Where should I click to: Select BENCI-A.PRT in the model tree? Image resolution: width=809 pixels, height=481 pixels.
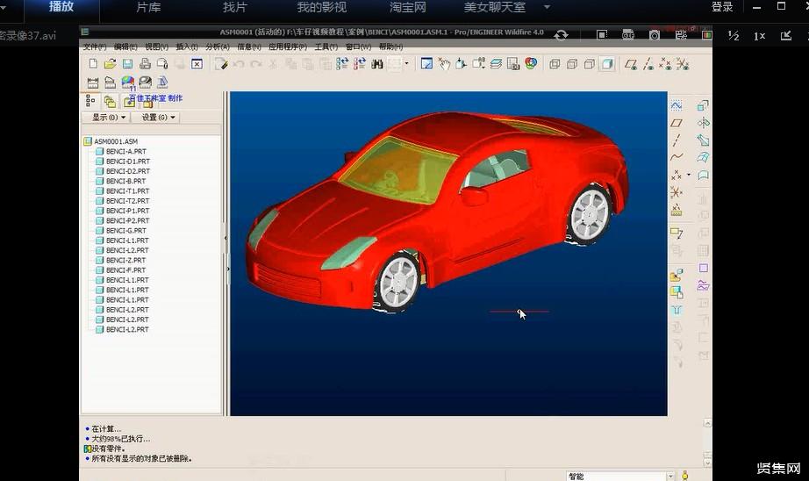pyautogui.click(x=126, y=151)
